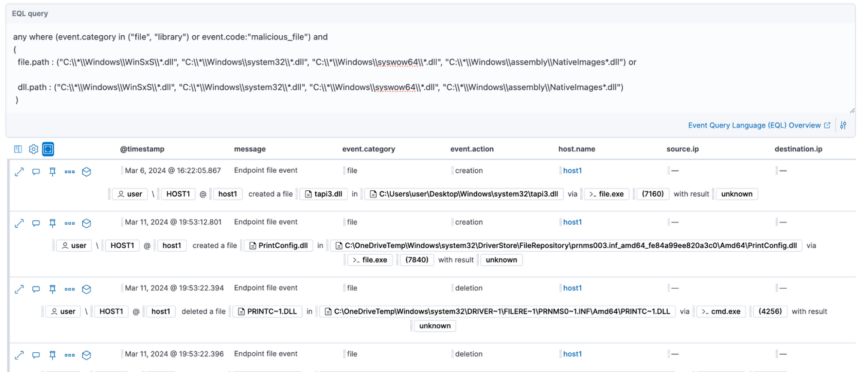Image resolution: width=863 pixels, height=372 pixels.
Task: Open EQL query settings sliders icon
Action: [x=843, y=126]
